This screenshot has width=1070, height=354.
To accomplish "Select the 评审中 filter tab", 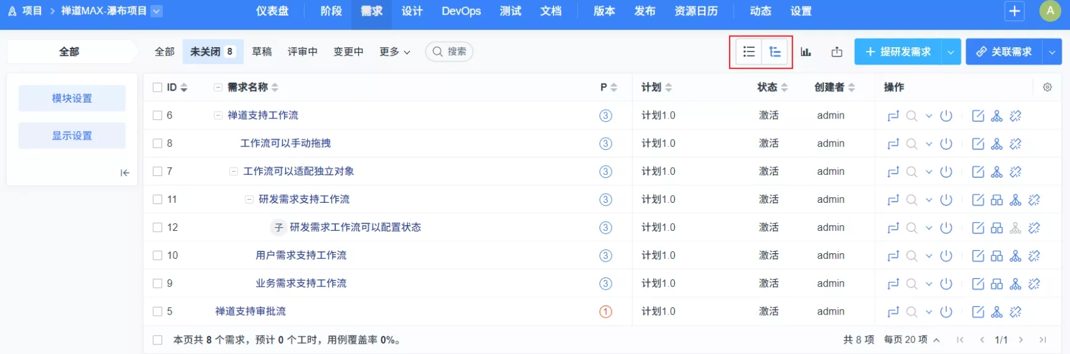I will click(x=303, y=52).
